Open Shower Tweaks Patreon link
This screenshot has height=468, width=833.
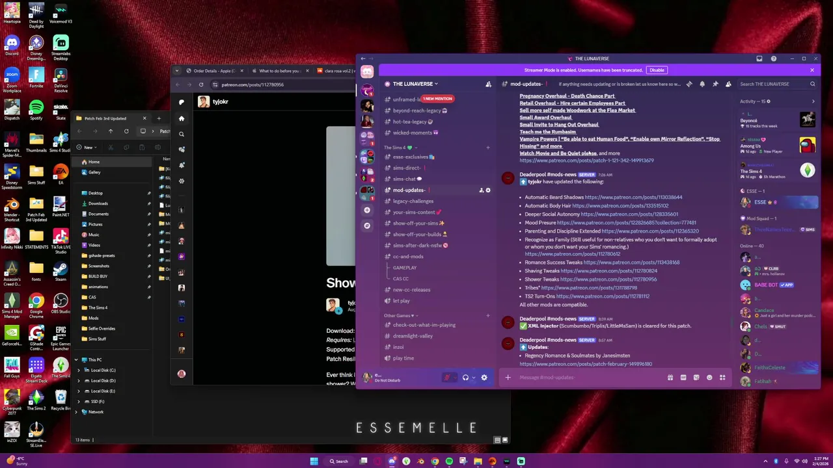coord(608,279)
